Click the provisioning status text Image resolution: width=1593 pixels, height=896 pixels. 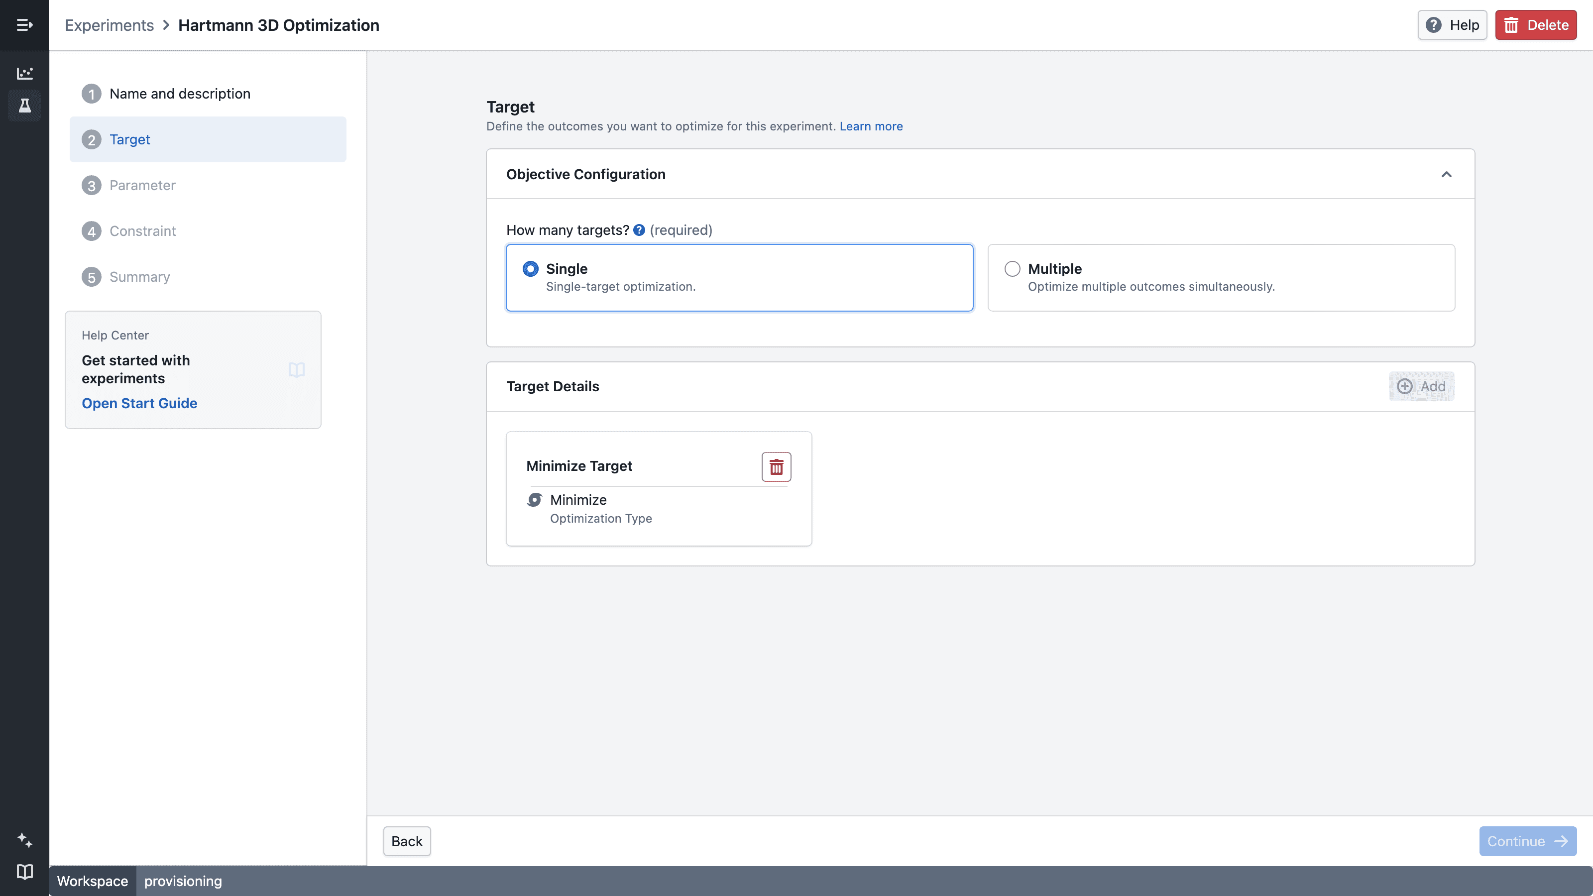click(183, 881)
